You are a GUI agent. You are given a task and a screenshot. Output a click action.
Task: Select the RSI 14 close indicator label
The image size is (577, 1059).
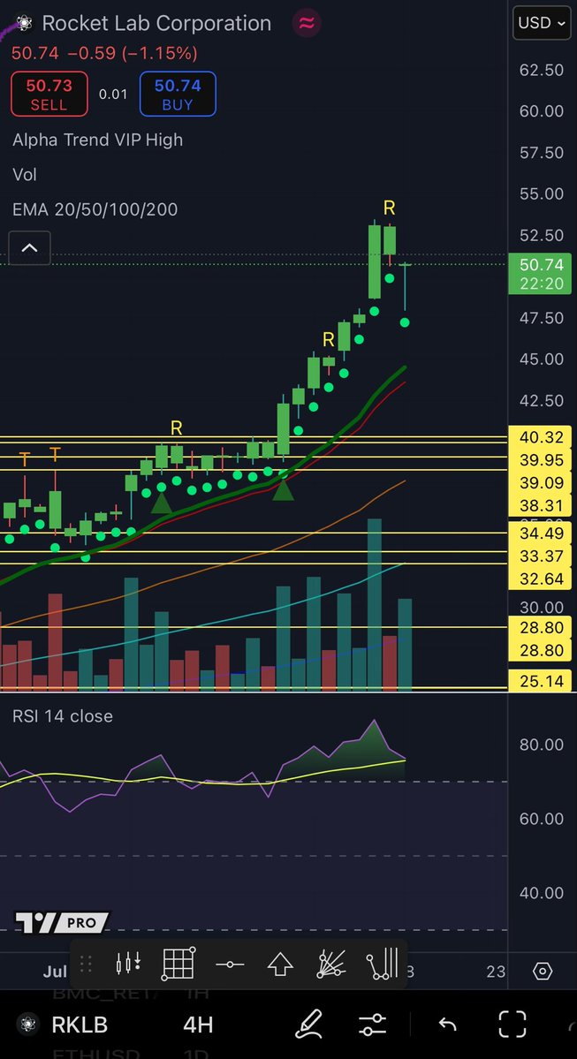[x=63, y=716]
